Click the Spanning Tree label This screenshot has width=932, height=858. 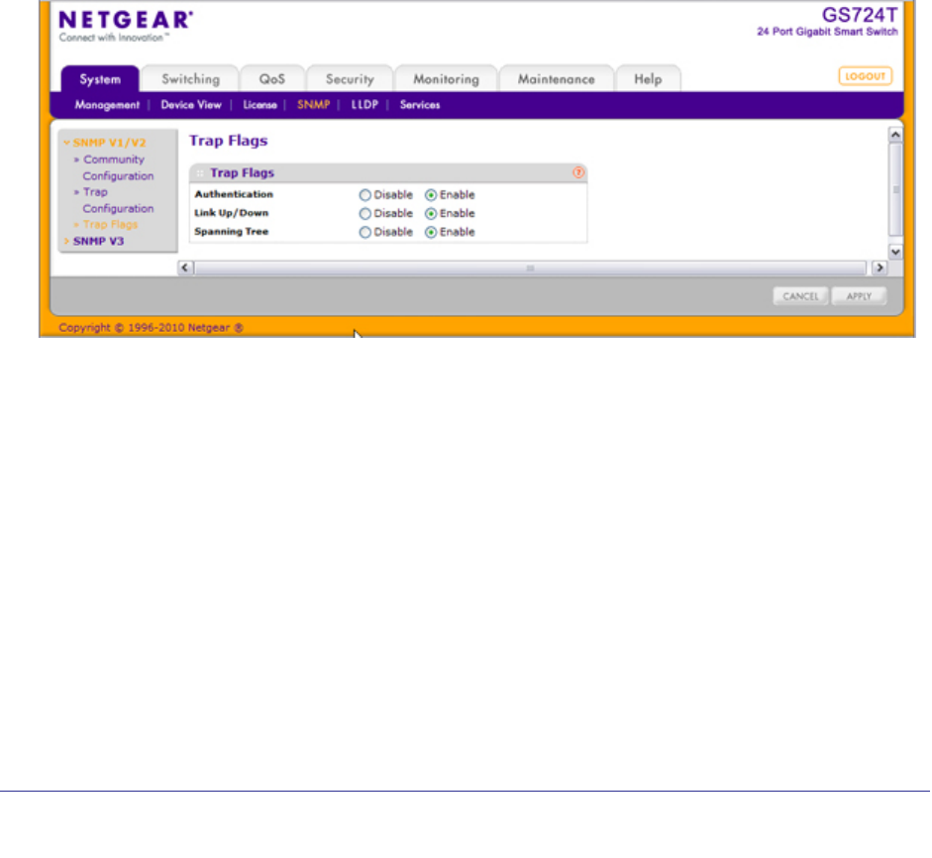tap(231, 232)
